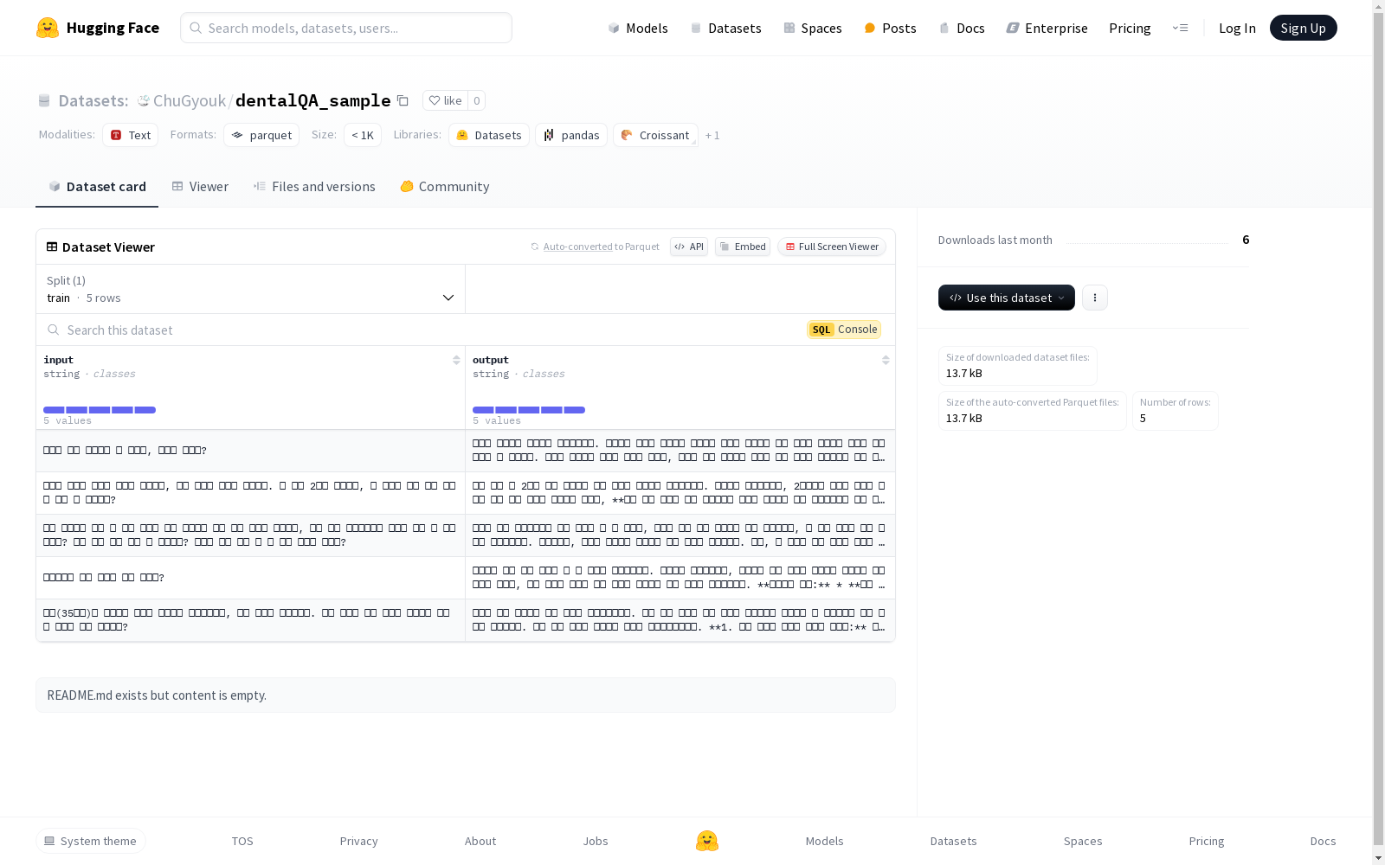Open the Community tab
Screen dimensions: 1385x865
point(445,186)
